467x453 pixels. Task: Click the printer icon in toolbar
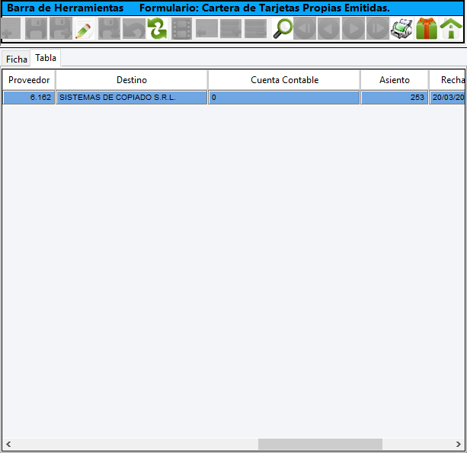point(401,29)
